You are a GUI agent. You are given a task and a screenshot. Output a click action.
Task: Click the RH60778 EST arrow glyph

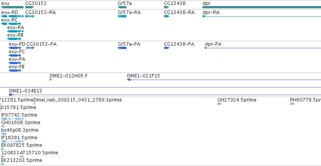[292, 104]
